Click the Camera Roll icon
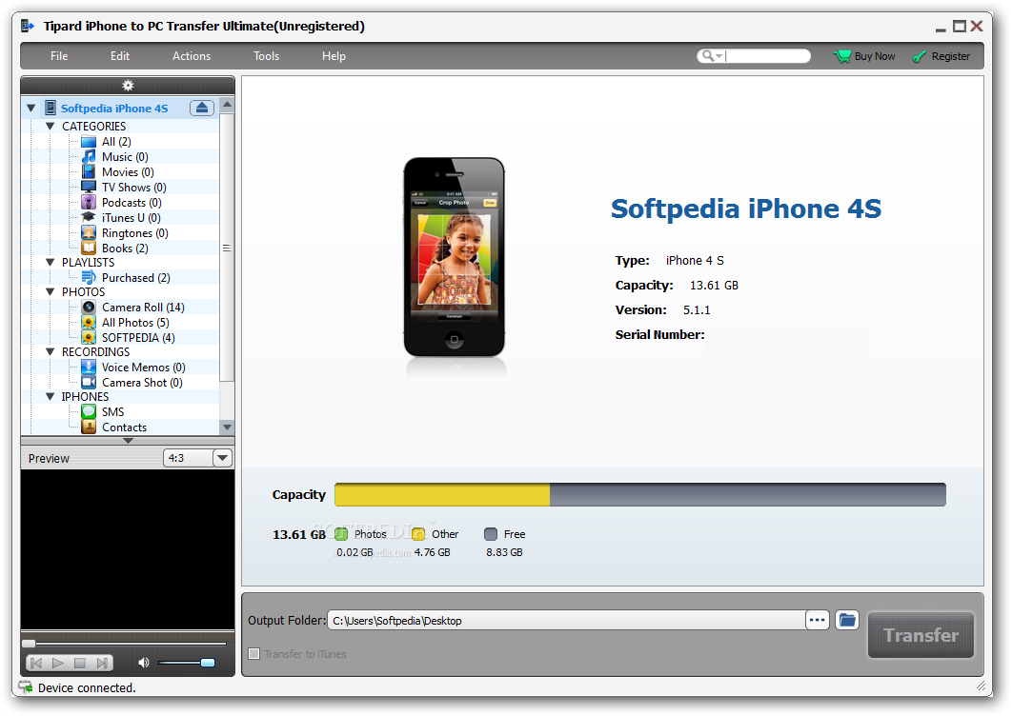The image size is (1012, 716). (x=89, y=307)
